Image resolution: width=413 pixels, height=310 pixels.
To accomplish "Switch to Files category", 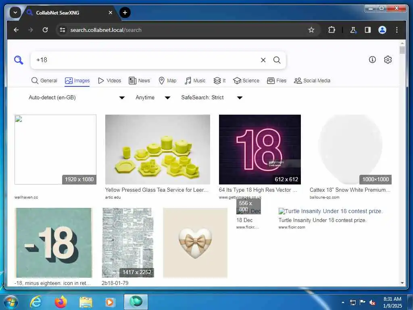I will pyautogui.click(x=277, y=81).
